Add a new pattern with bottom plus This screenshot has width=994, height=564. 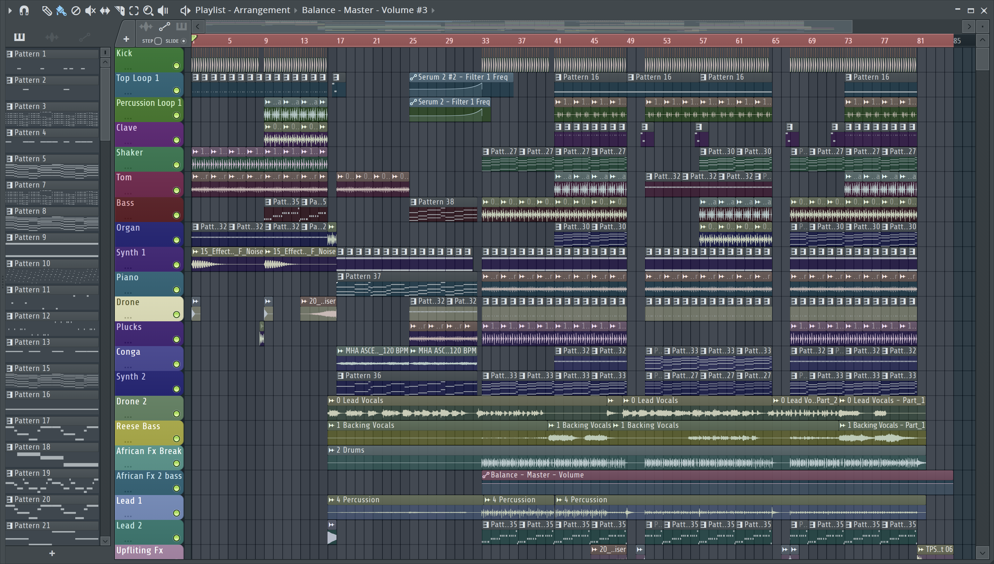coord(52,554)
